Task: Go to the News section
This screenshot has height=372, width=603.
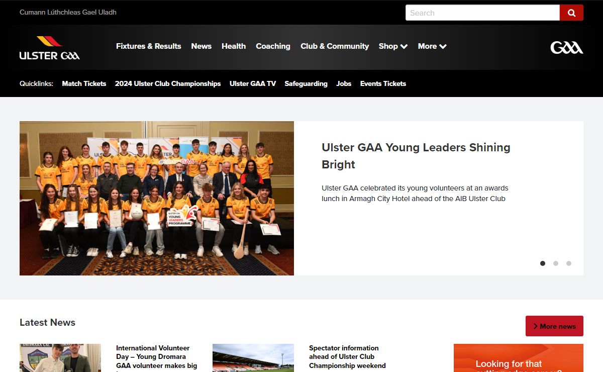Action: tap(201, 46)
